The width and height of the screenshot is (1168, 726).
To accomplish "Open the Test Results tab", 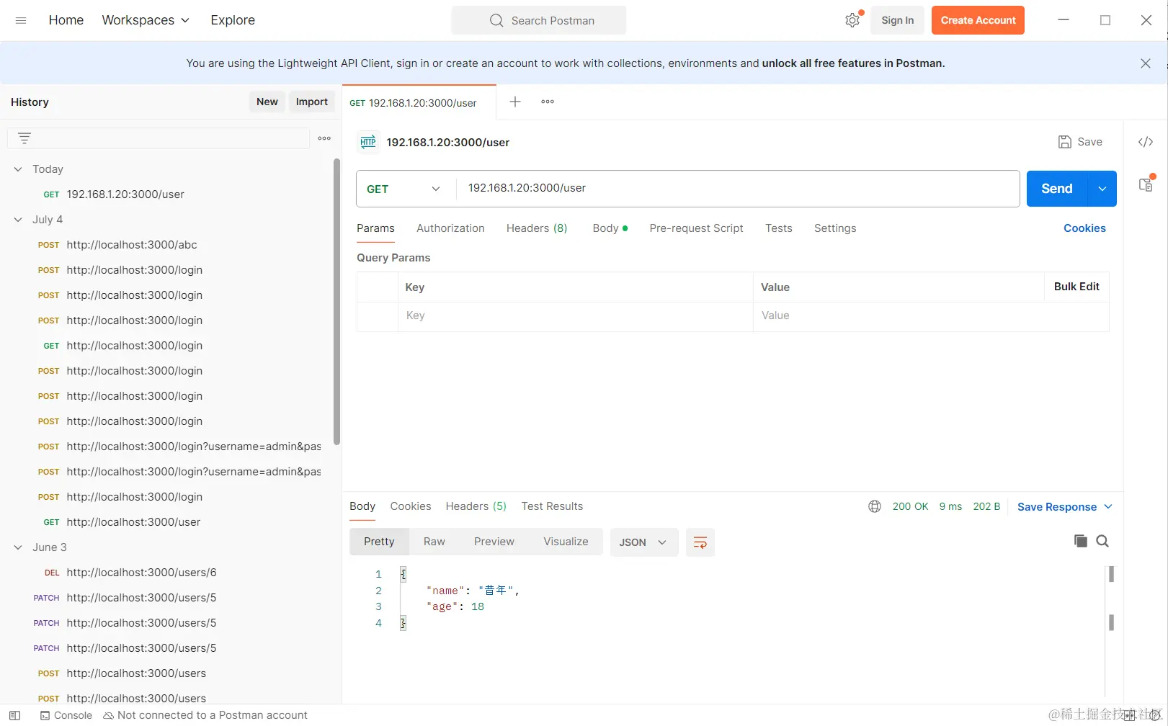I will pyautogui.click(x=552, y=506).
